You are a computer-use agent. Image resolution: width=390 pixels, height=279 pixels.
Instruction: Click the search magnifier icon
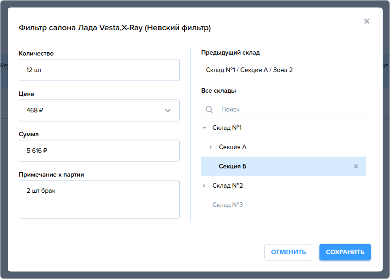pyautogui.click(x=209, y=109)
